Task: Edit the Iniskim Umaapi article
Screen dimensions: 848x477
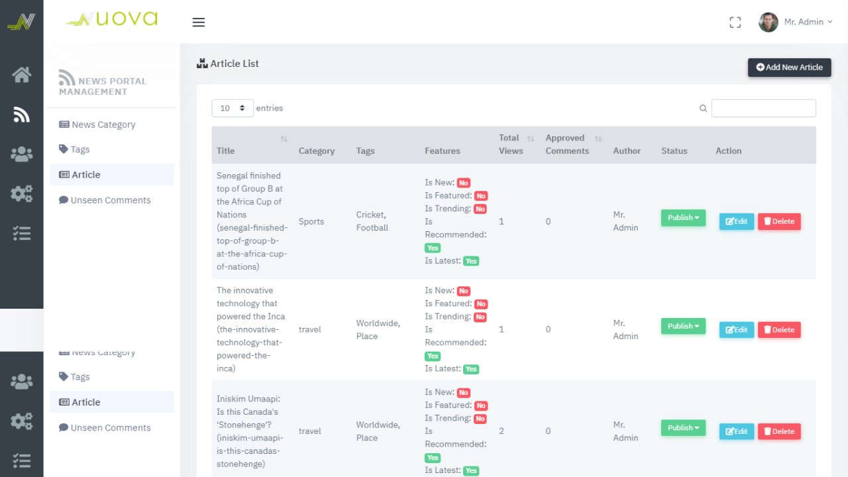Action: (736, 431)
